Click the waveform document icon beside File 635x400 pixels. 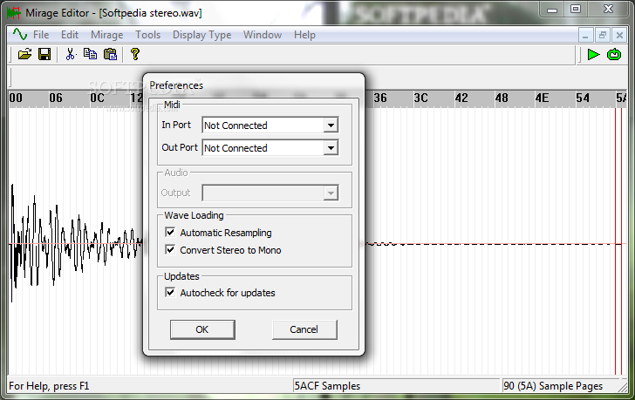tap(20, 35)
